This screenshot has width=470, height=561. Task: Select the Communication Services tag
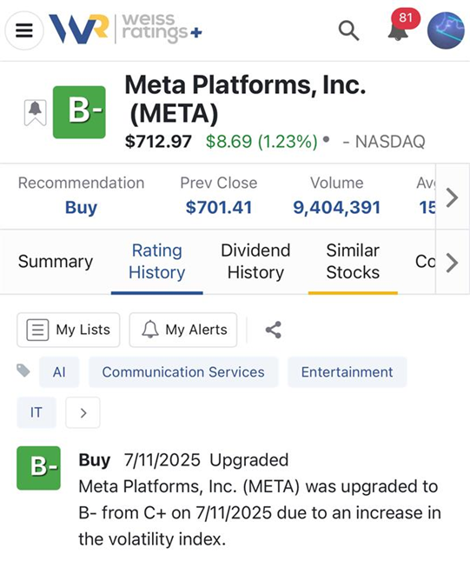pyautogui.click(x=183, y=372)
